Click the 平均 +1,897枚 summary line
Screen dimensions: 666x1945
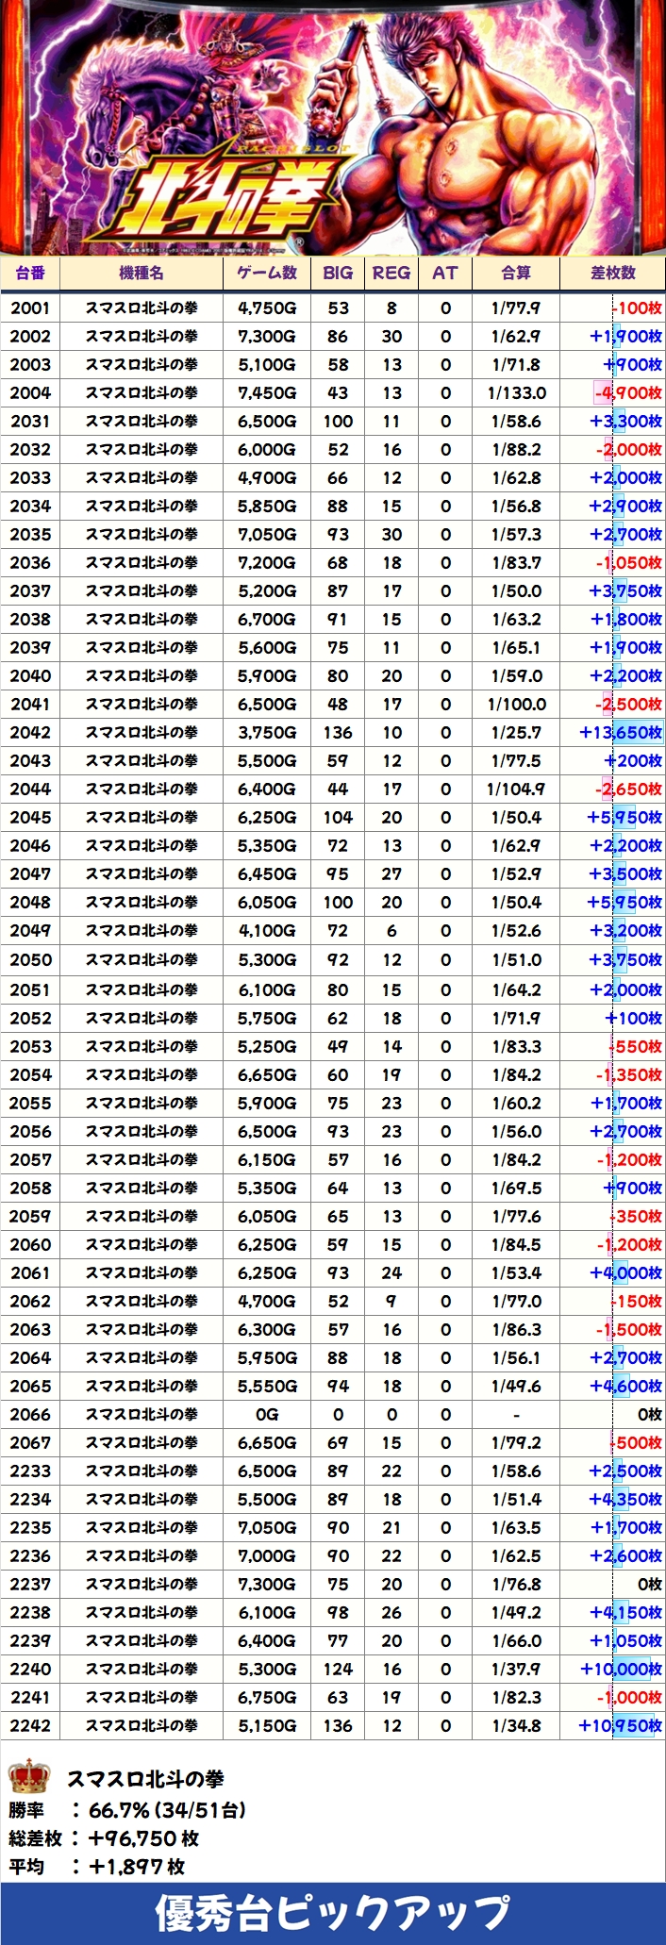97,1866
